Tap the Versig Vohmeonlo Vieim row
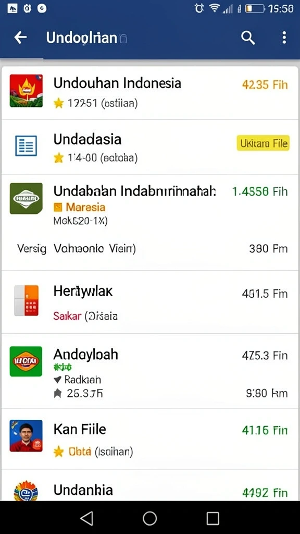Viewport: 300px width, 534px height. (150, 249)
